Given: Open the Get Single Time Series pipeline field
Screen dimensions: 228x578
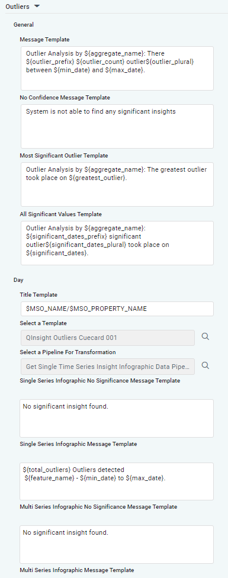Looking at the screenshot, I should (x=108, y=367).
